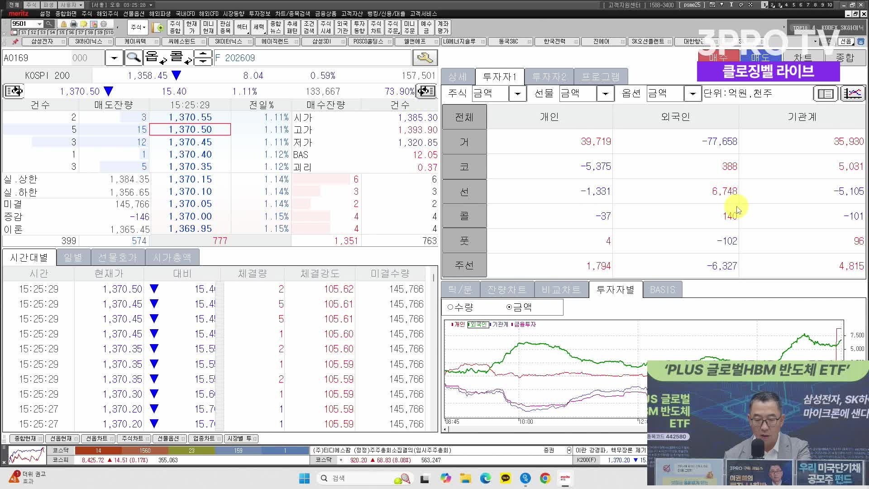The height and width of the screenshot is (489, 869).
Task: Select the 금액 radio button
Action: (509, 307)
